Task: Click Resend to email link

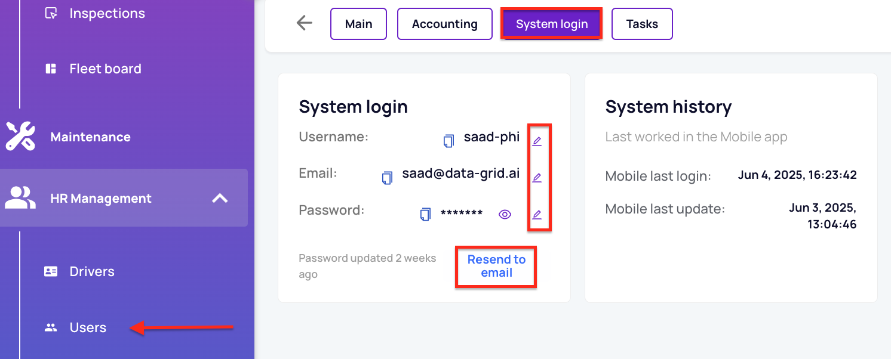Action: [x=496, y=266]
